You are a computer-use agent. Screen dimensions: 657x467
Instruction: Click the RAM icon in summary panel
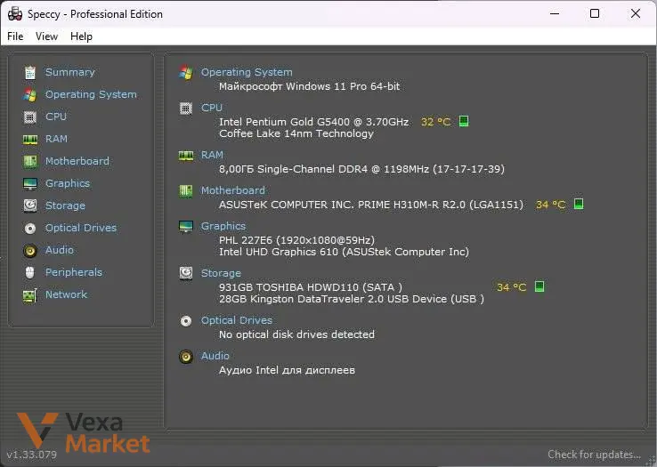click(186, 156)
